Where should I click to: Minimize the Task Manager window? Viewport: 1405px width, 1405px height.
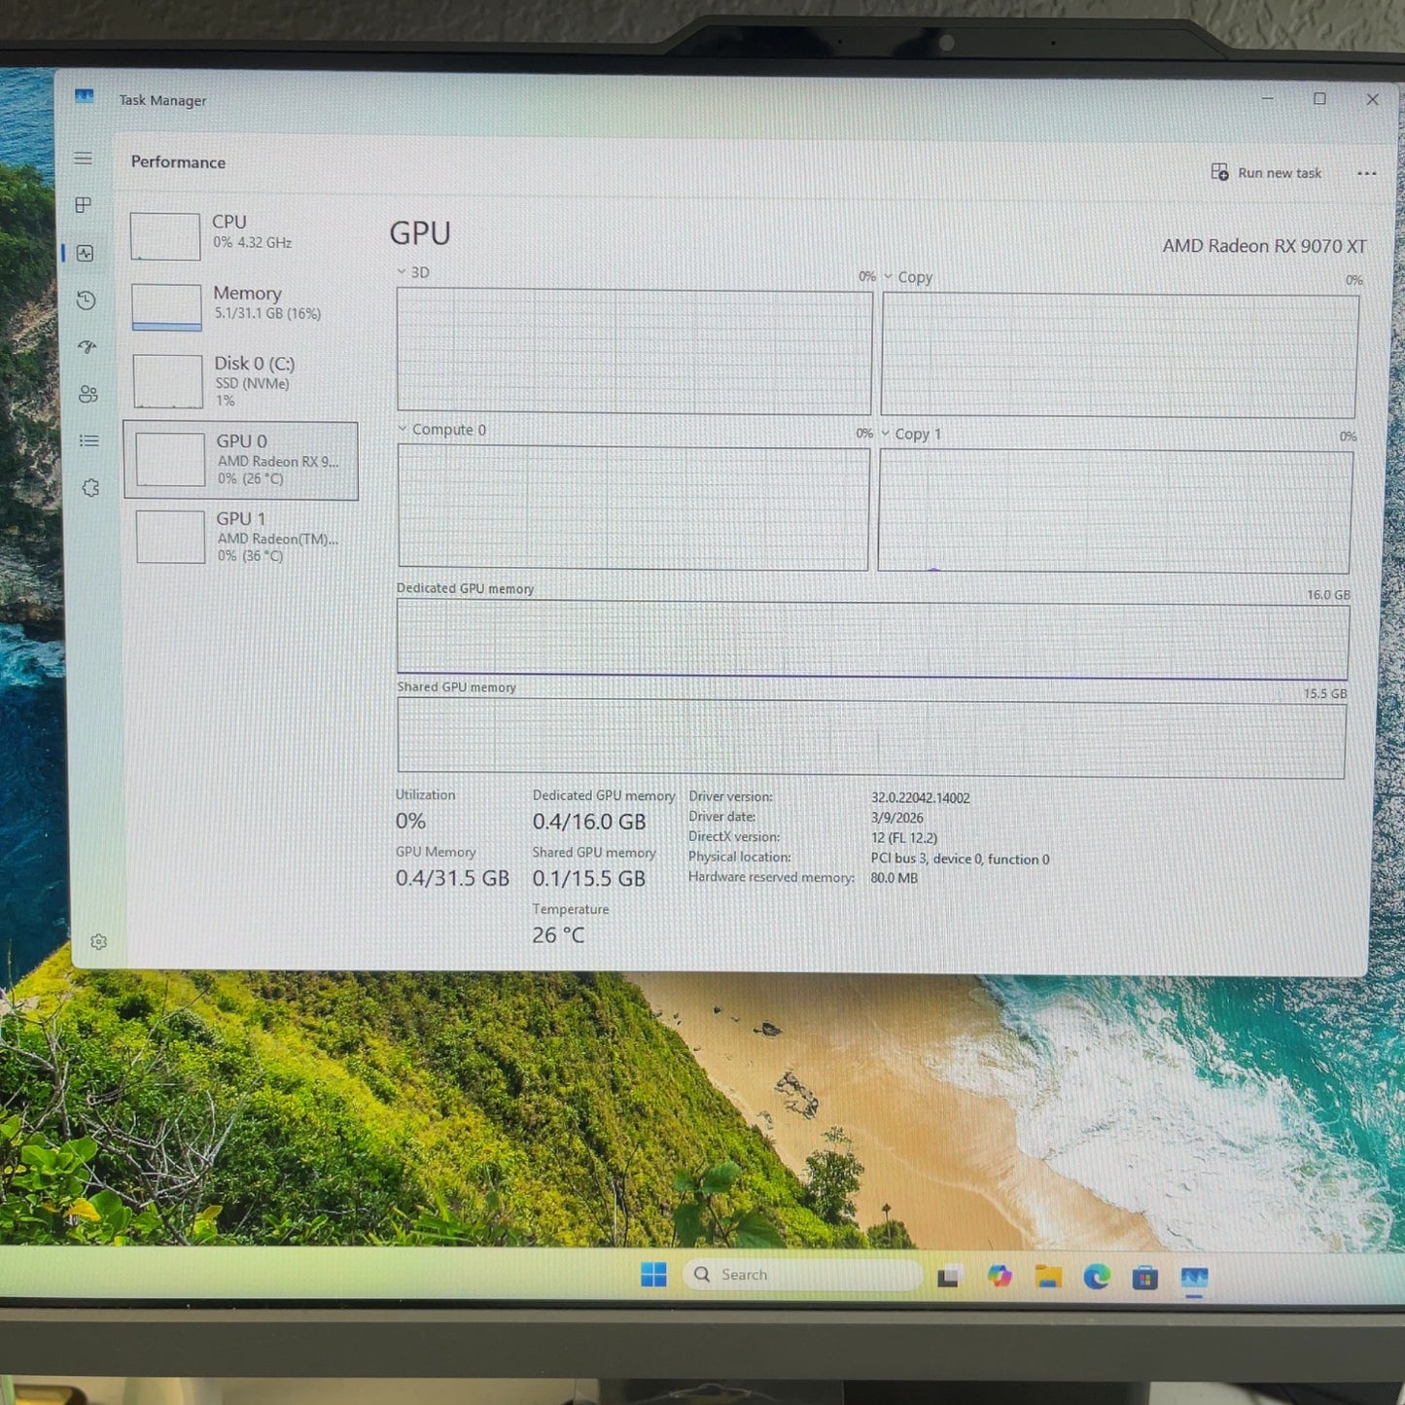[1268, 98]
